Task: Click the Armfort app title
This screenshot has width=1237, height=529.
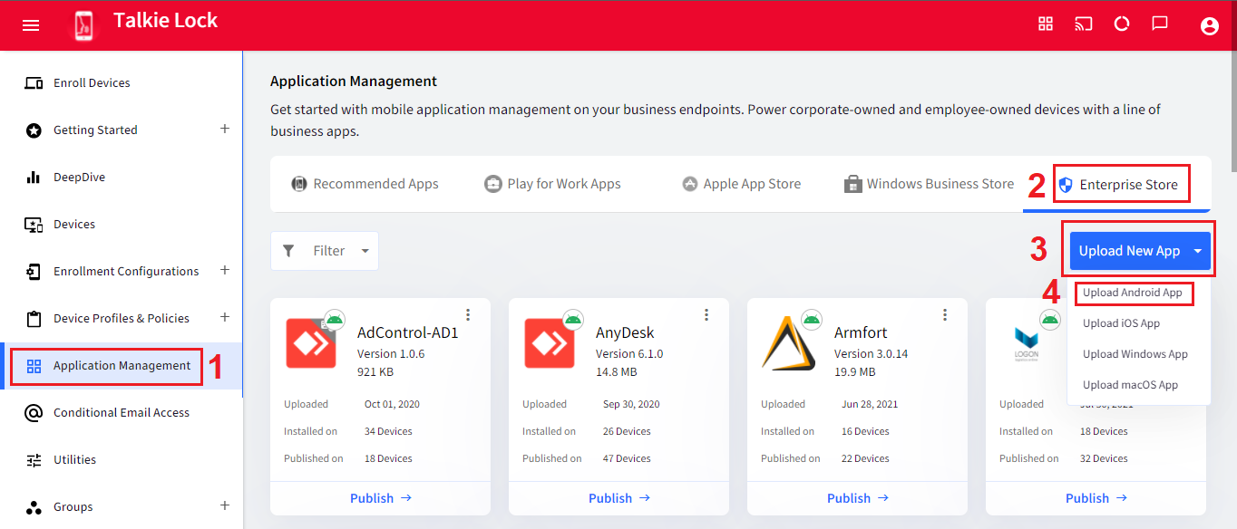Action: coord(861,332)
